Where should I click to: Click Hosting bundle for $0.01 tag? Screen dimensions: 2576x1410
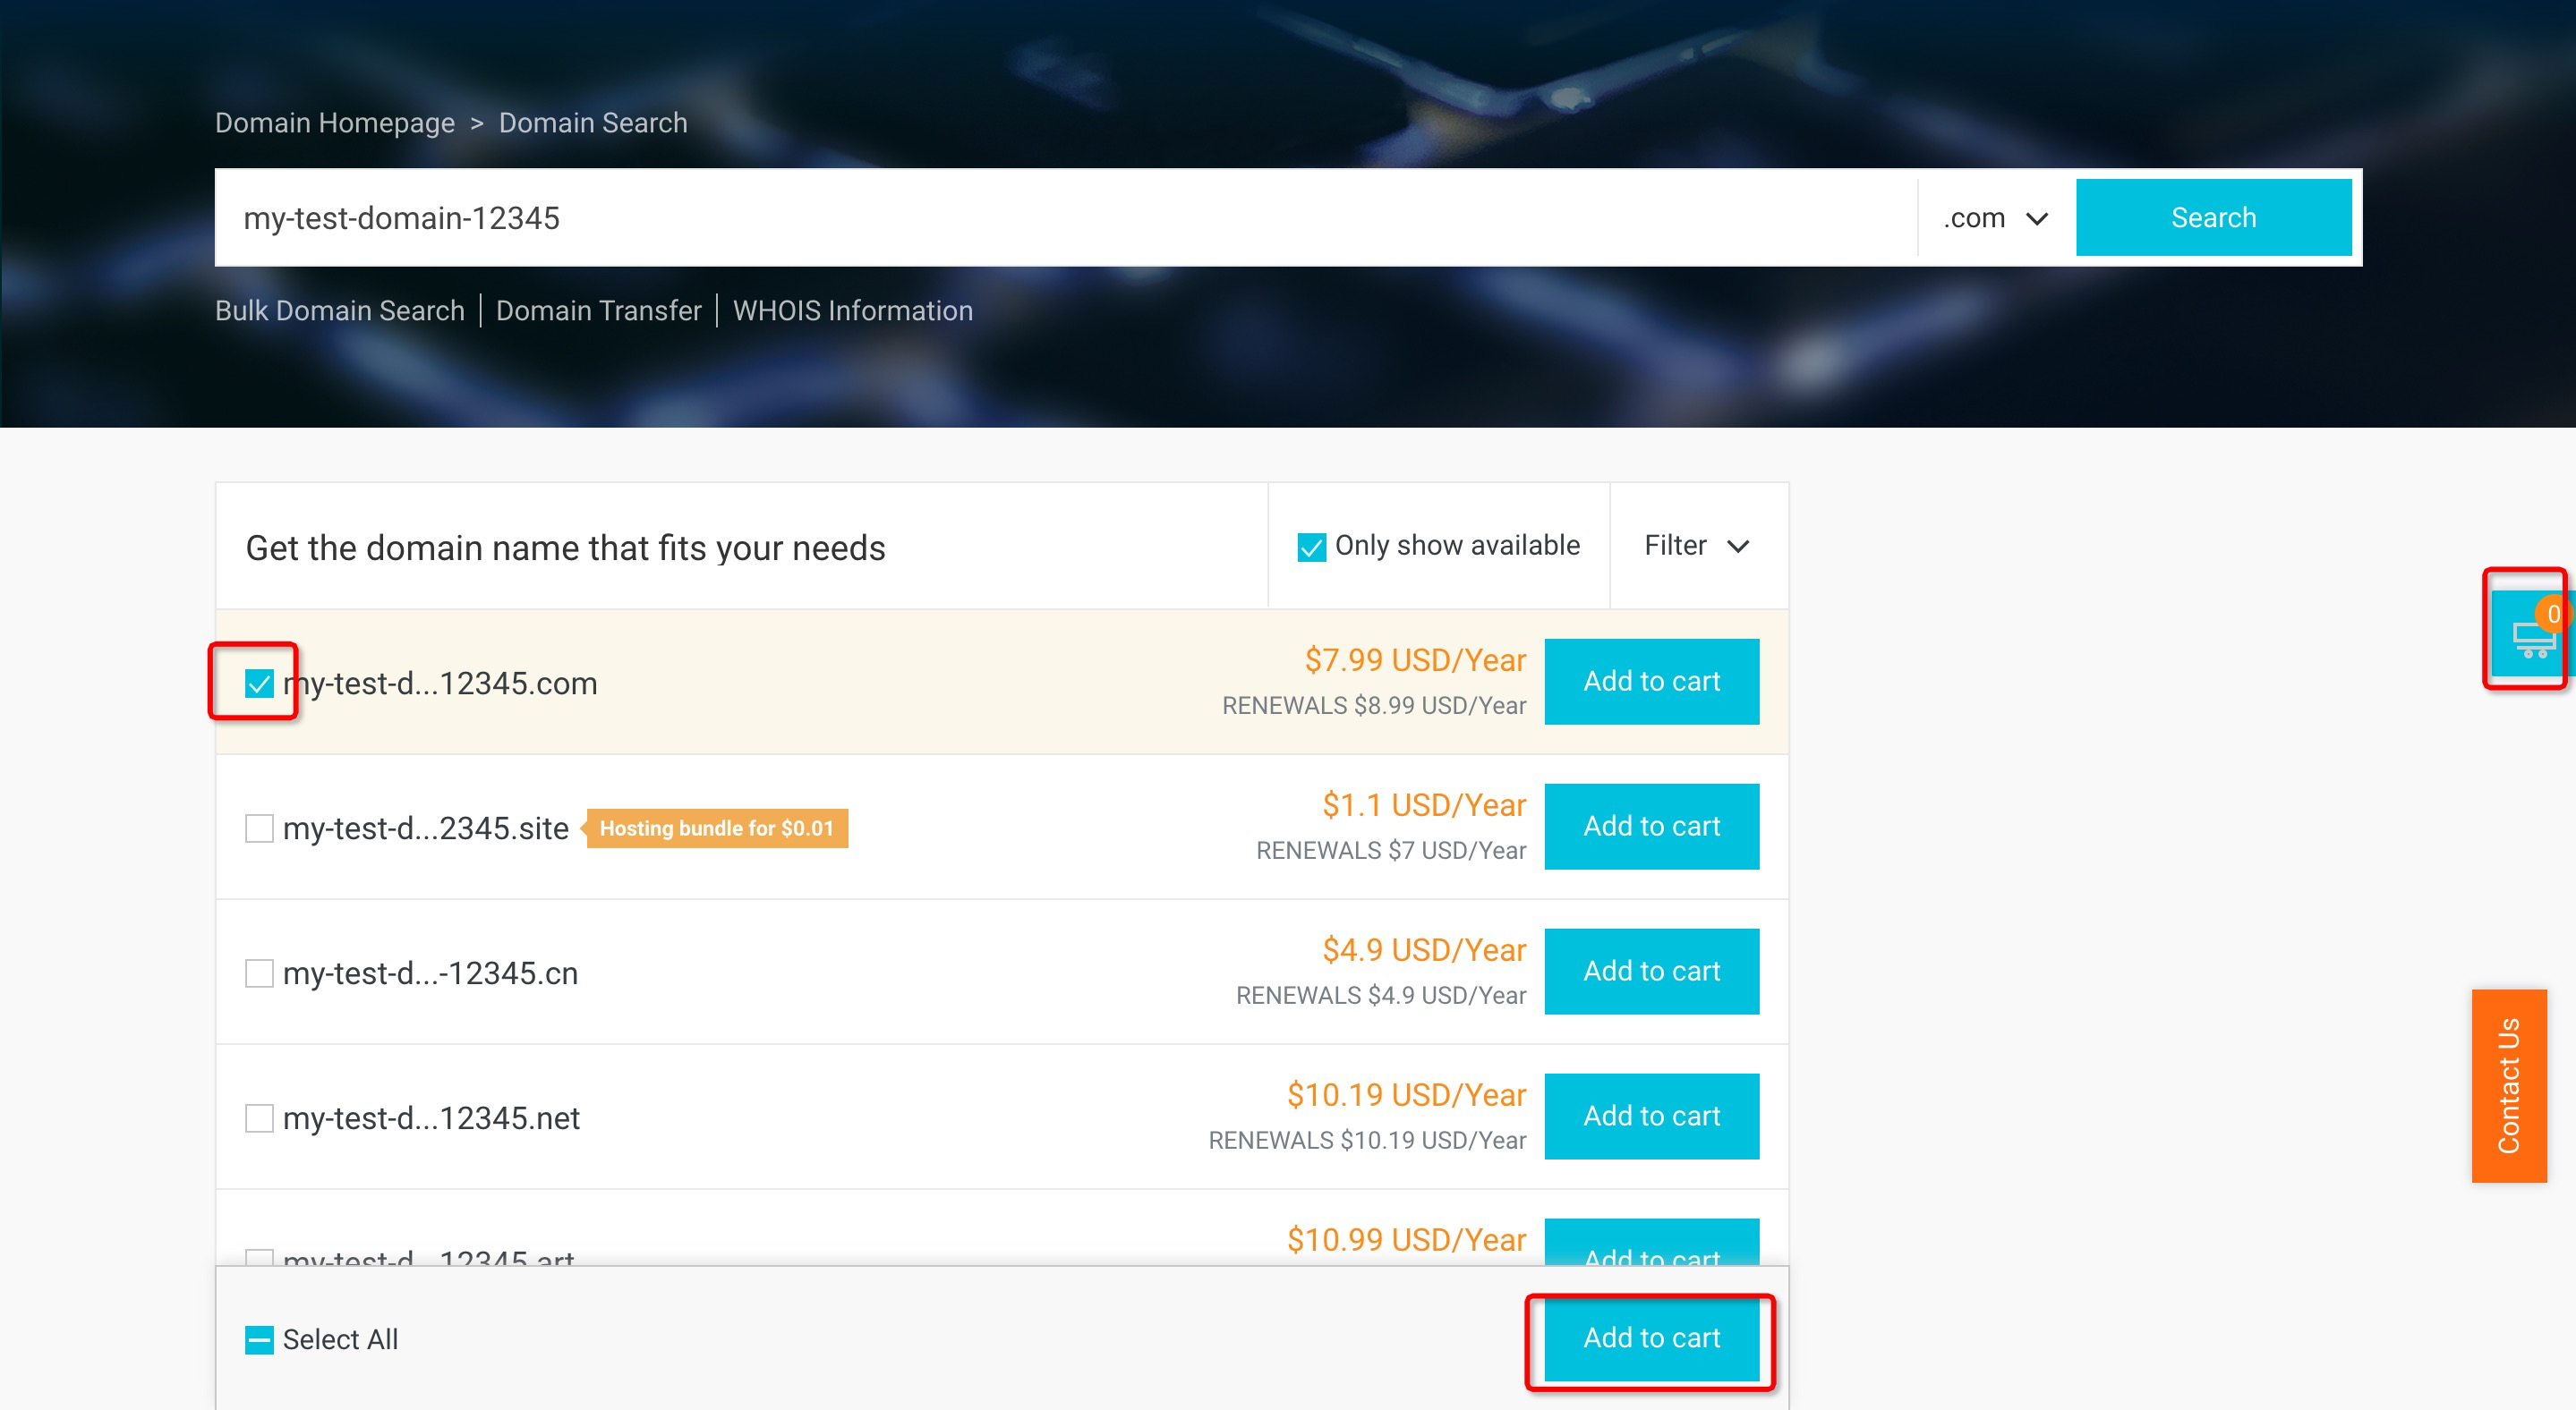pos(716,828)
